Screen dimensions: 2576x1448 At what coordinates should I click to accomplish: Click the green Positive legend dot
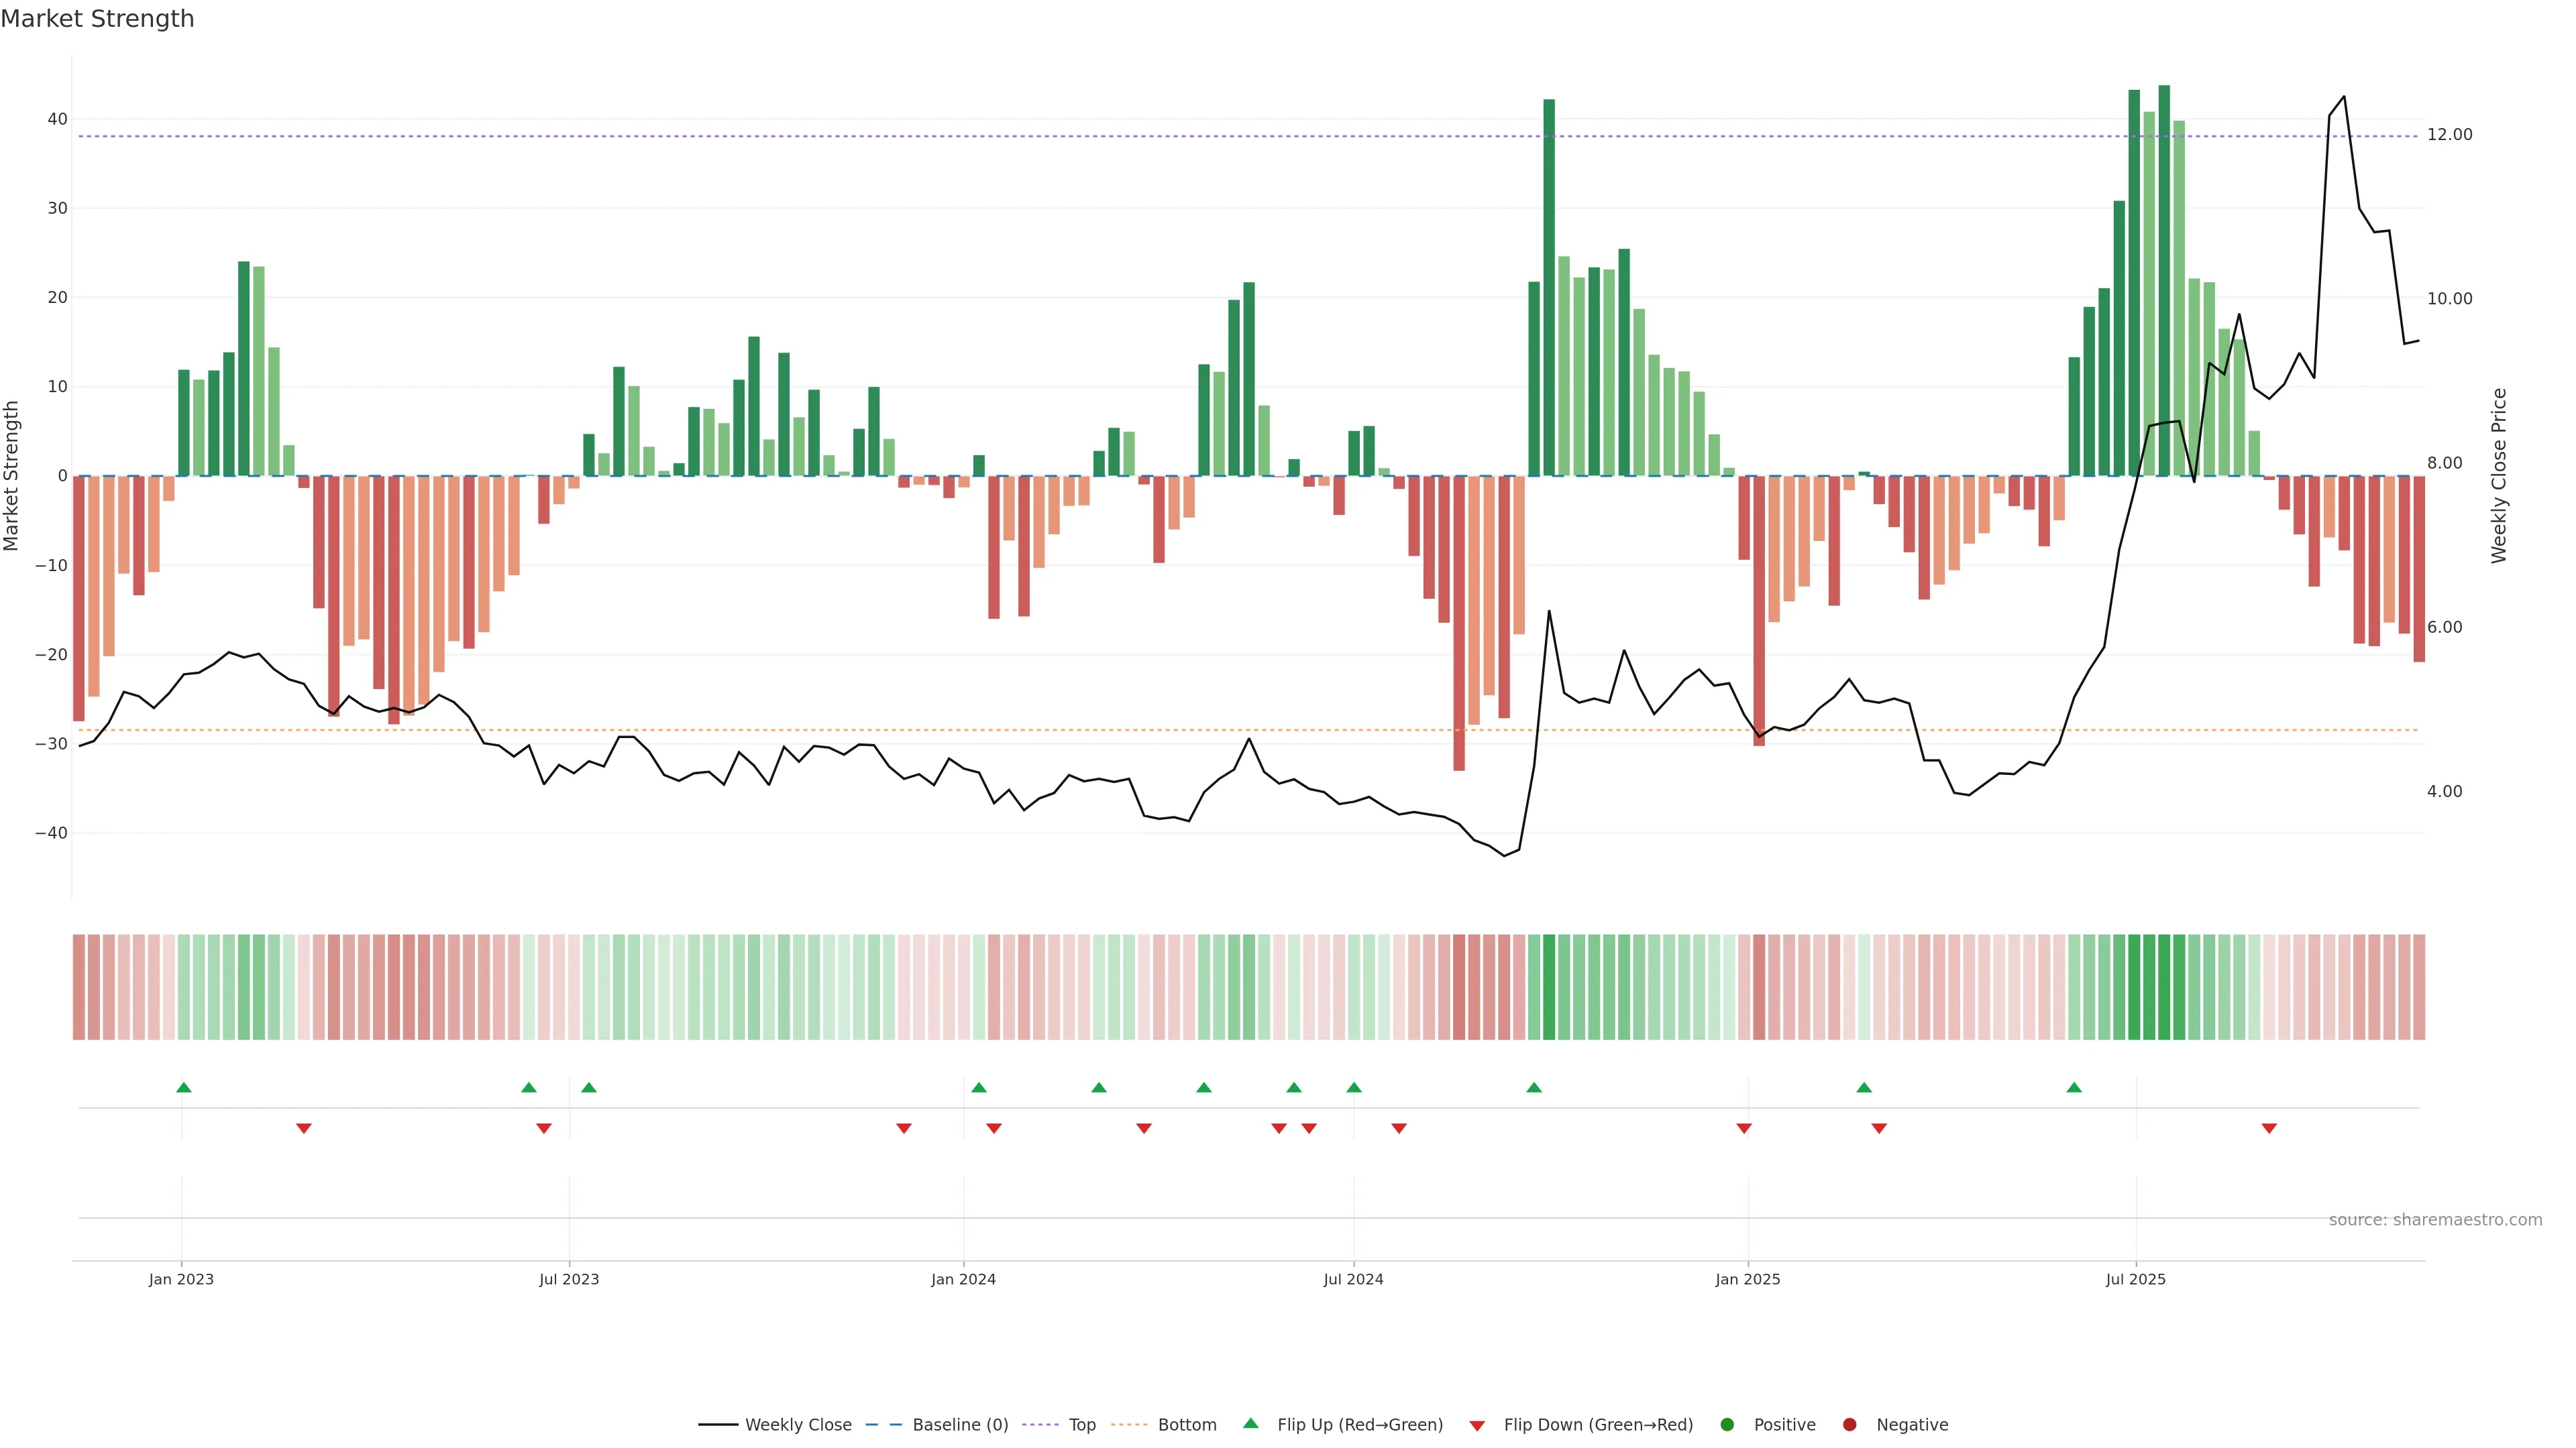(x=1727, y=1425)
